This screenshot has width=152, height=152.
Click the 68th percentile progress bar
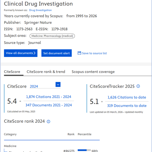pos(84,150)
